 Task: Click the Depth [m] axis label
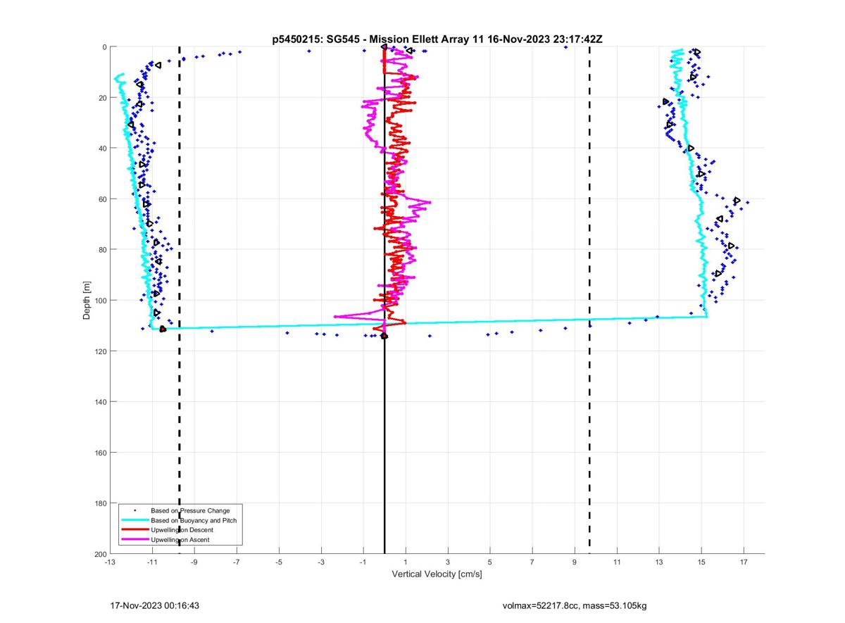[87, 301]
